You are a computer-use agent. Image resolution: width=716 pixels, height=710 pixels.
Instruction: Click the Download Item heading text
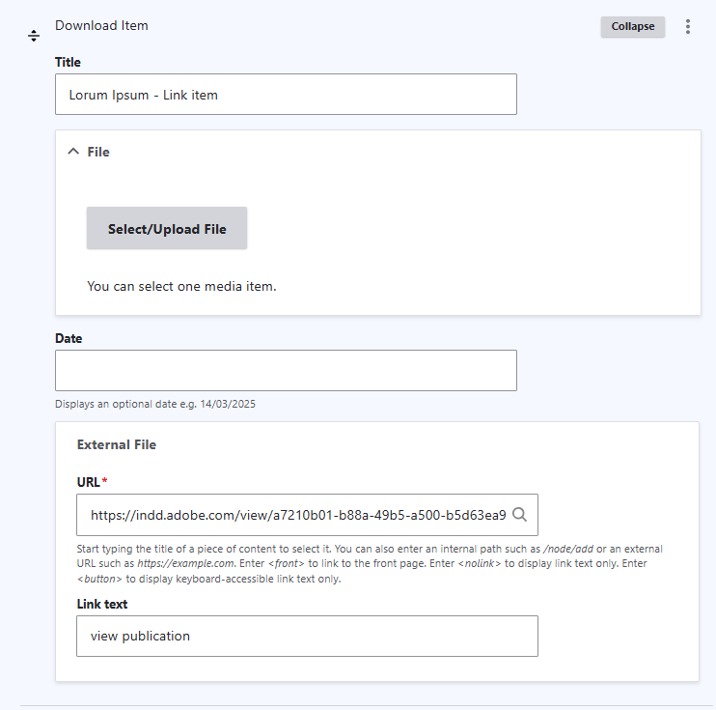tap(101, 26)
